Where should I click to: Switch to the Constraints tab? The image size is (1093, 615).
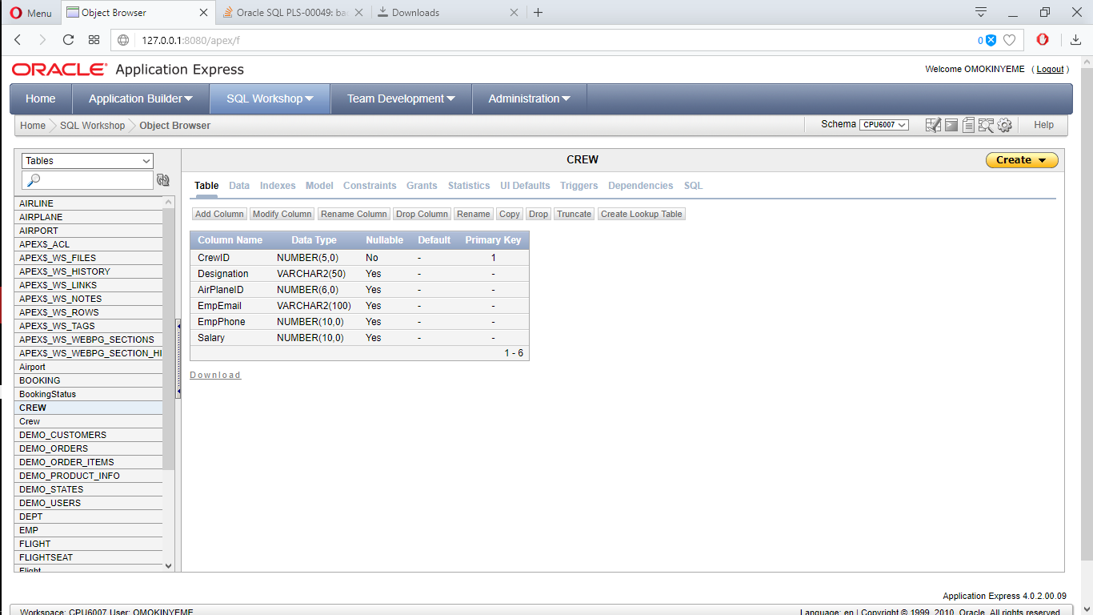point(370,186)
